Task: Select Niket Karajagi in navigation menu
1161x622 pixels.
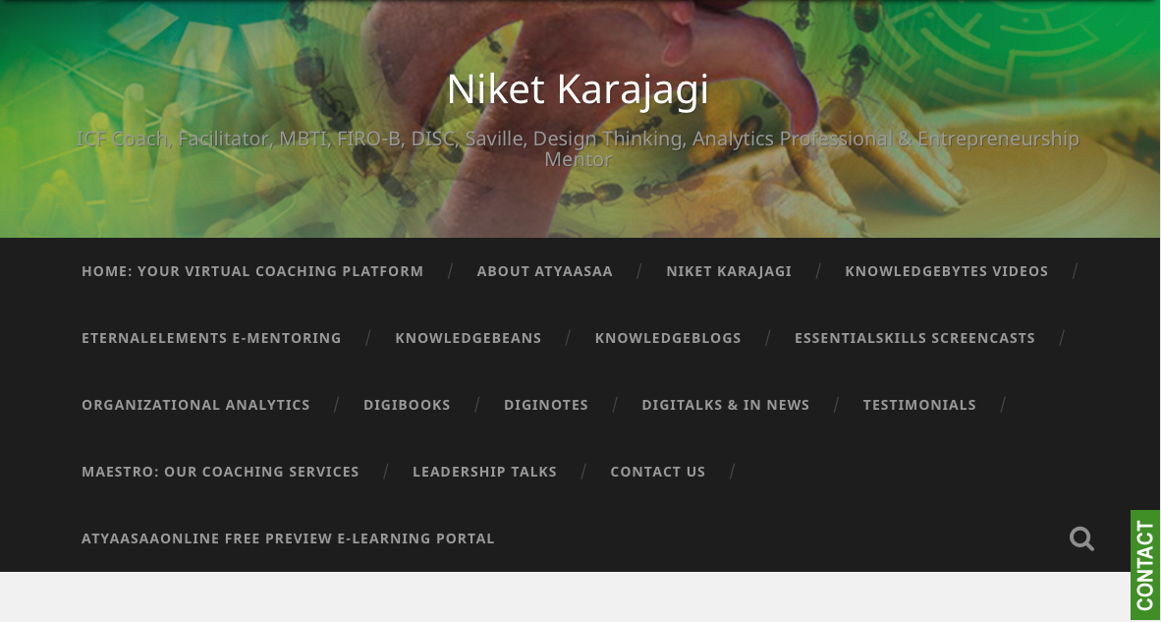Action: click(x=729, y=272)
